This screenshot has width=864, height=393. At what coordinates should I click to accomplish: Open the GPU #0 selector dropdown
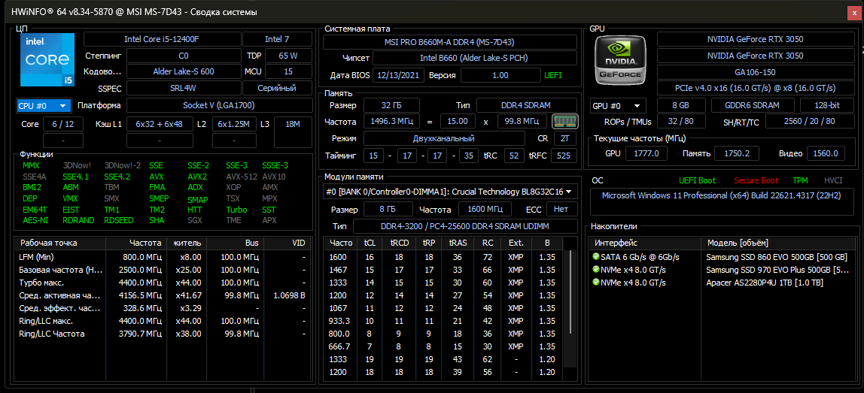(618, 106)
